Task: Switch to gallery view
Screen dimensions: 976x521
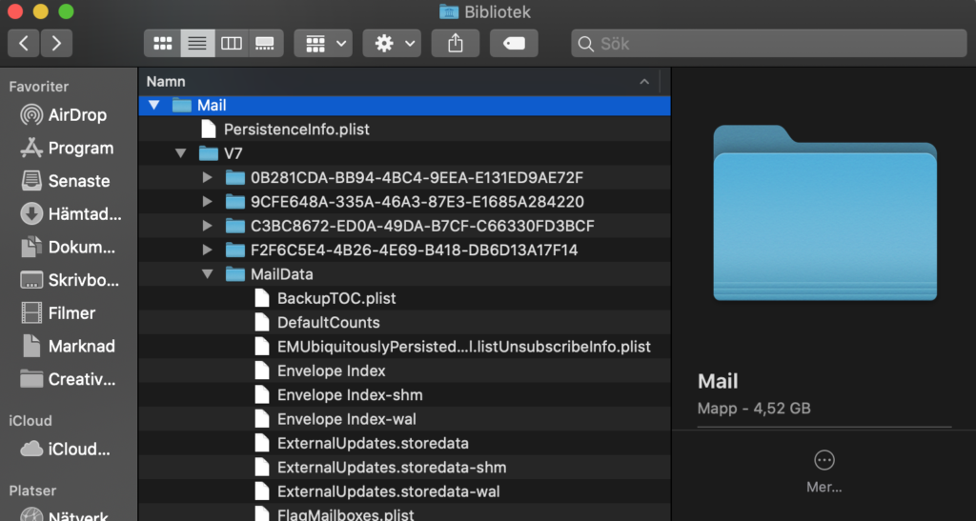Action: 266,44
